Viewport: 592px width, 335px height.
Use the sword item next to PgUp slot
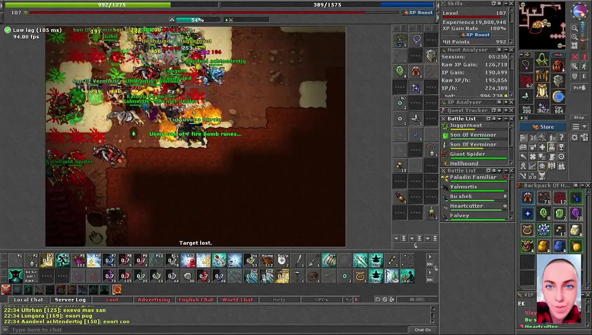(298, 261)
